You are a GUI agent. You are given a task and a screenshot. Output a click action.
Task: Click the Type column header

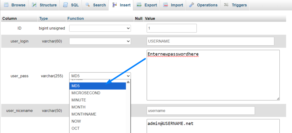coord(44,19)
